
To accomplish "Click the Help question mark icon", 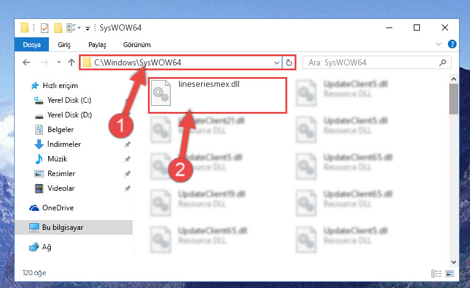I will 452,45.
